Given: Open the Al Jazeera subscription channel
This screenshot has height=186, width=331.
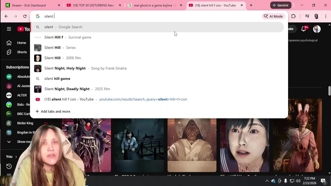Looking at the screenshot, I should pyautogui.click(x=18, y=86).
